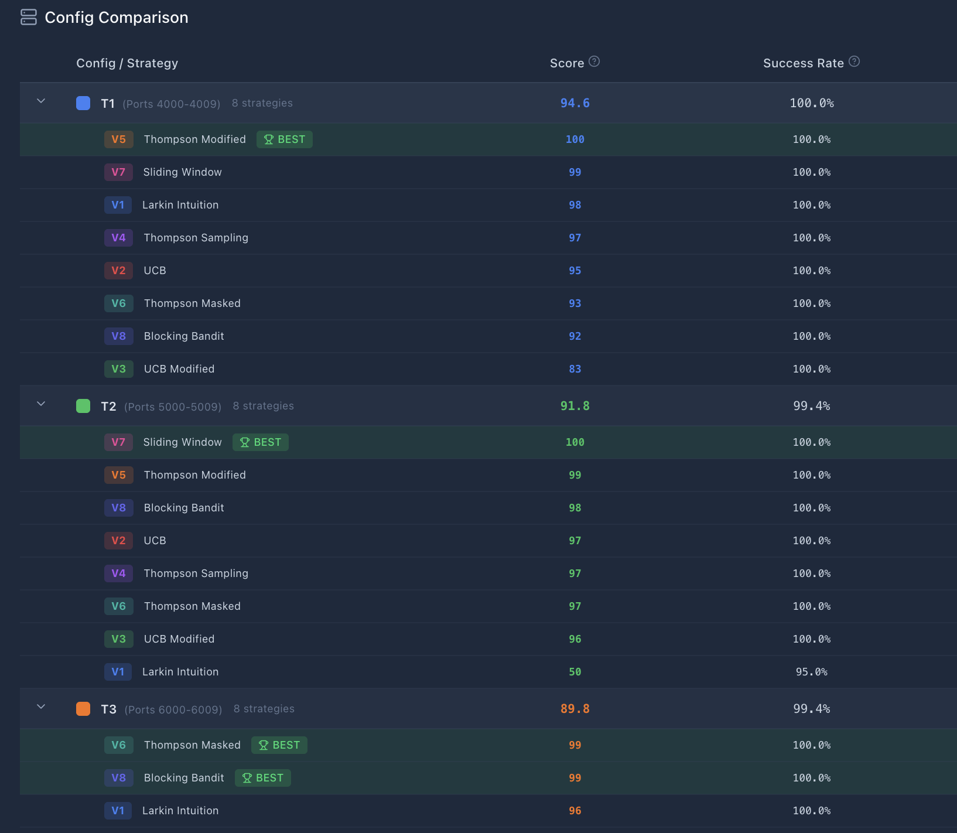Screen dimensions: 957x833
Task: Open the T2 strategy list labeled 8 strategies
Action: pyautogui.click(x=263, y=405)
